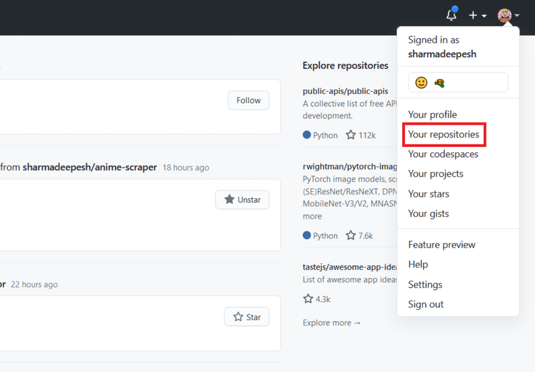Open Your stars menu entry
The image size is (535, 372).
coord(429,194)
